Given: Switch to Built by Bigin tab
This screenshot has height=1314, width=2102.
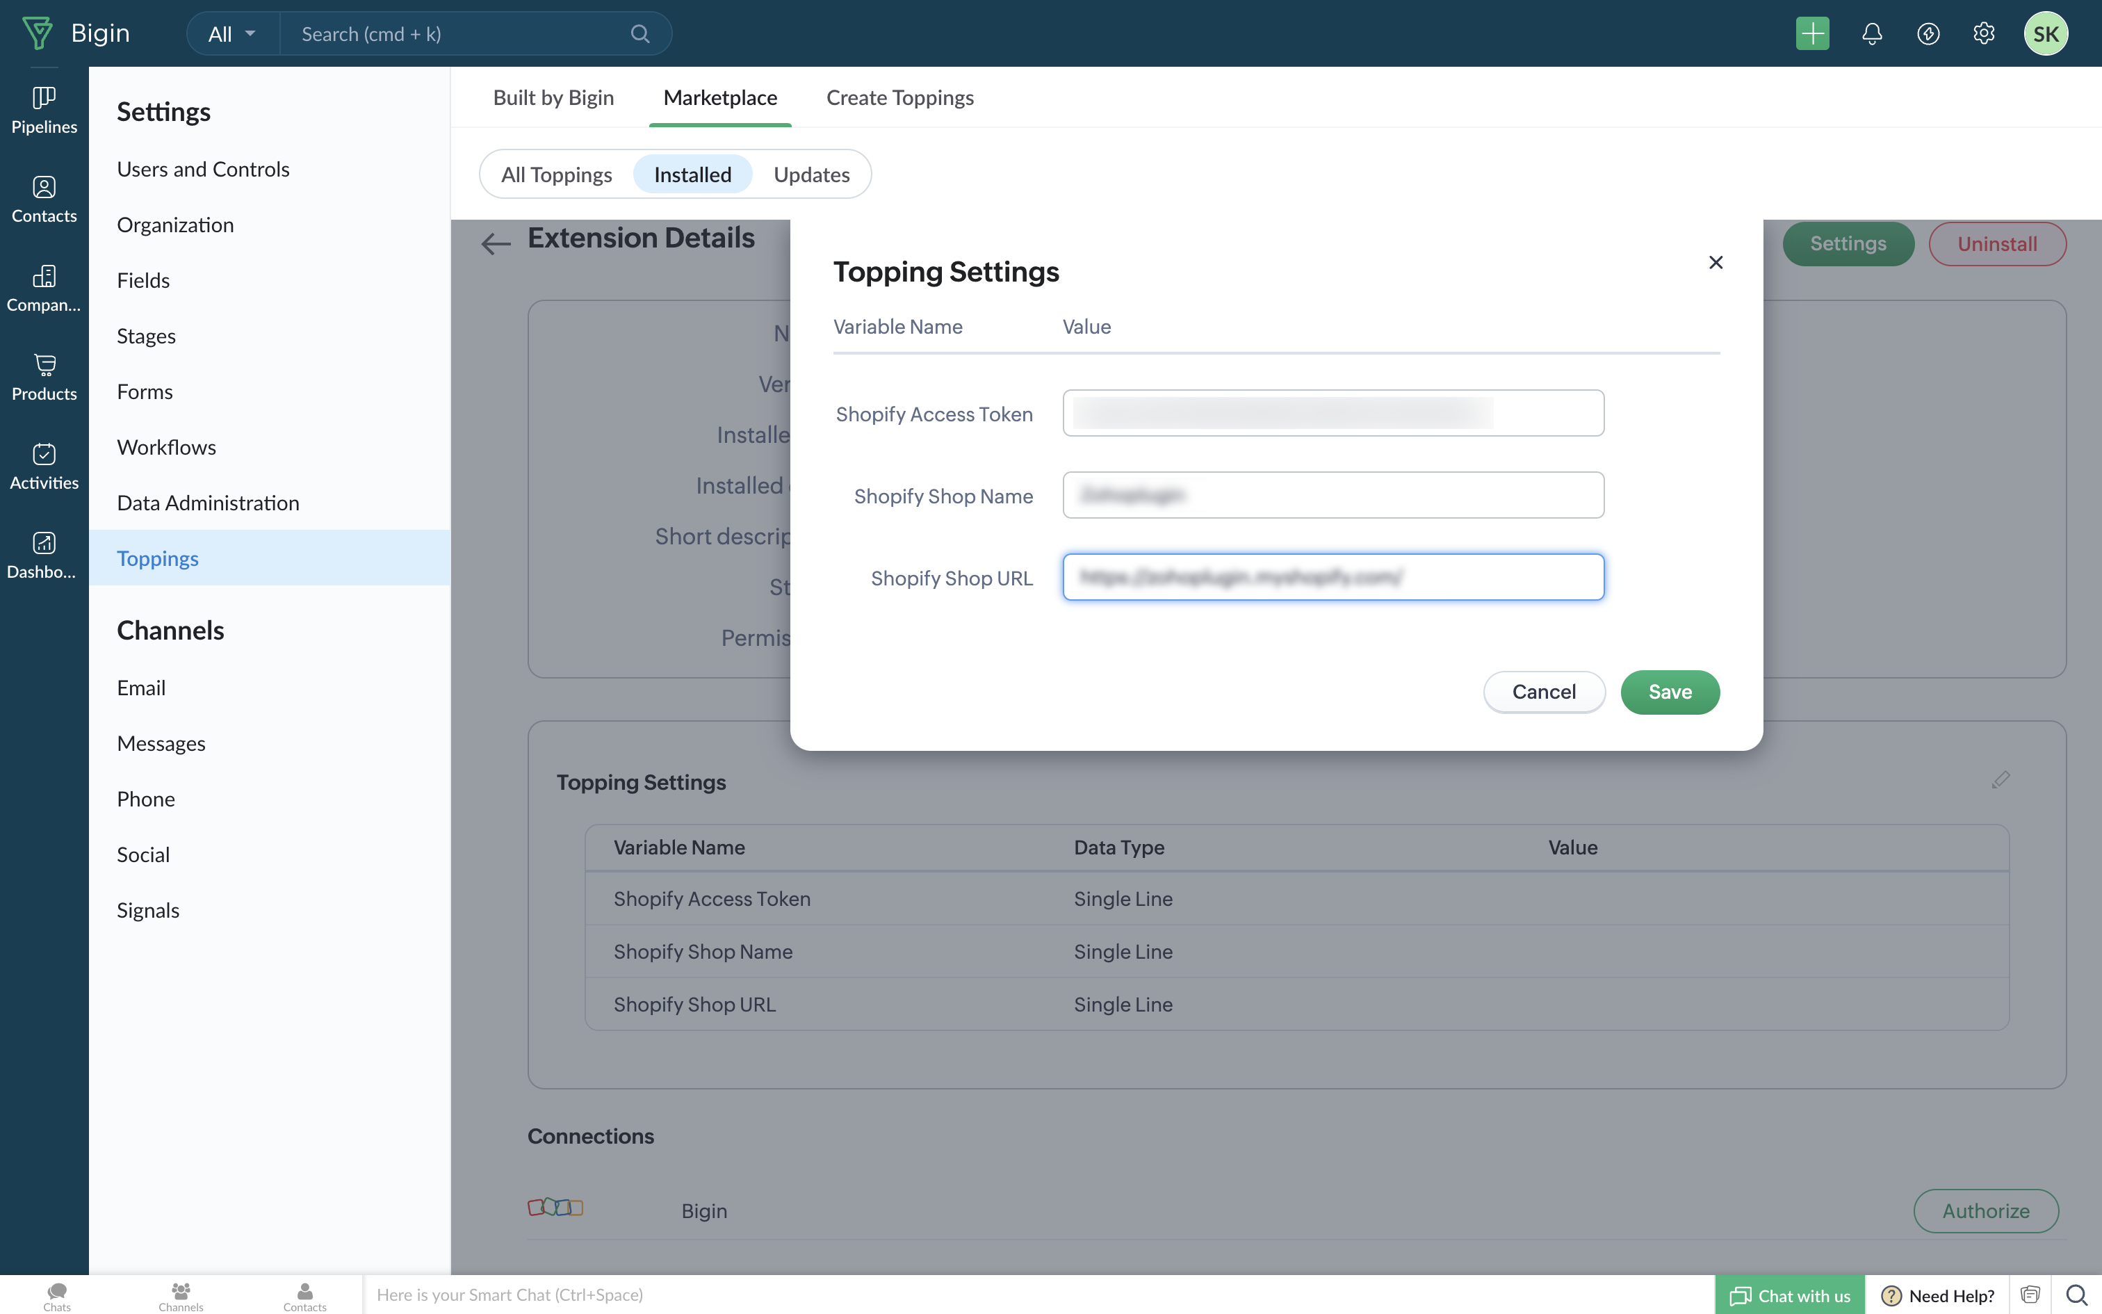Looking at the screenshot, I should (553, 97).
